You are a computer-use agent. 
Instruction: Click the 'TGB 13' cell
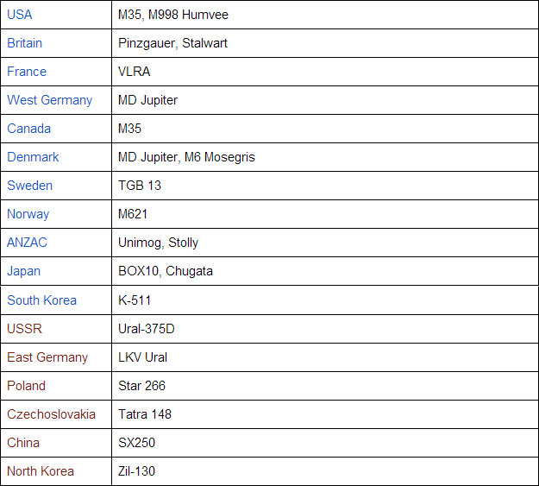click(x=325, y=186)
